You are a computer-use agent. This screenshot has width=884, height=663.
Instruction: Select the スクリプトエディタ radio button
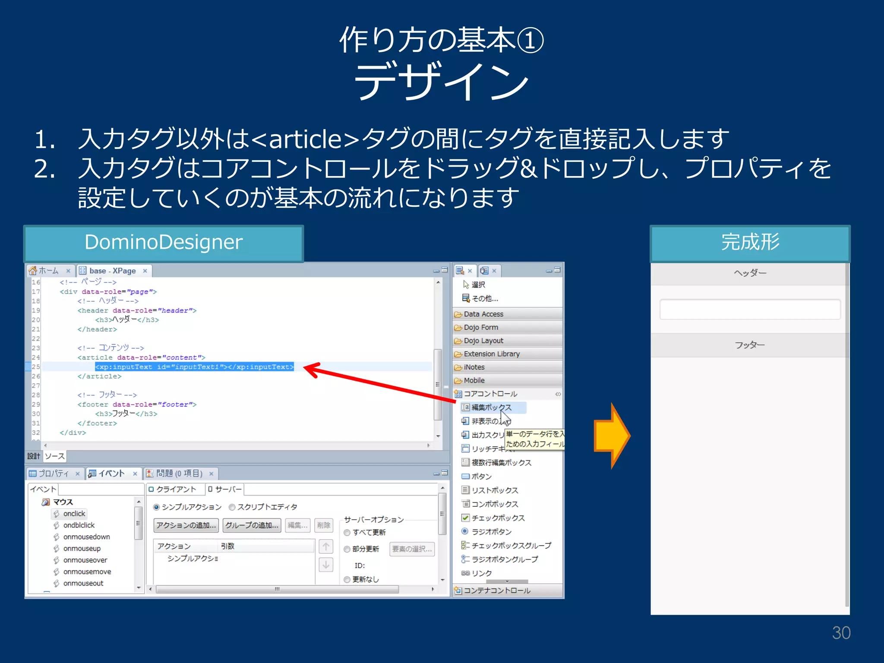(232, 507)
